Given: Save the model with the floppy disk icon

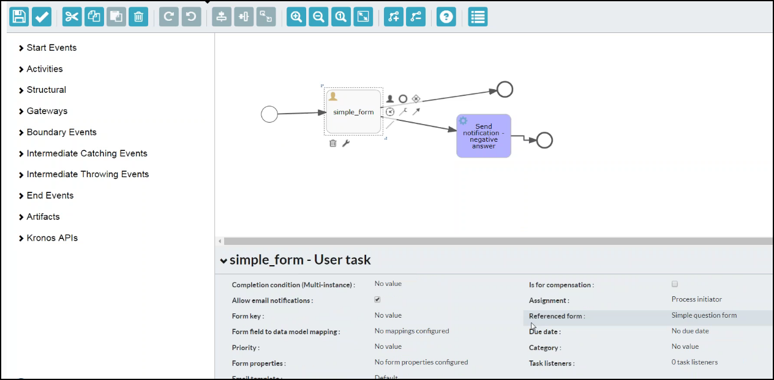Looking at the screenshot, I should point(19,16).
